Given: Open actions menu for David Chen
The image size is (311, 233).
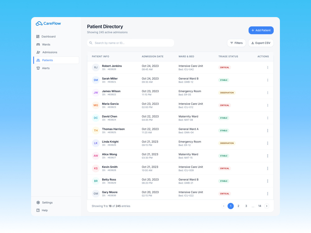Looking at the screenshot, I should tap(267, 118).
